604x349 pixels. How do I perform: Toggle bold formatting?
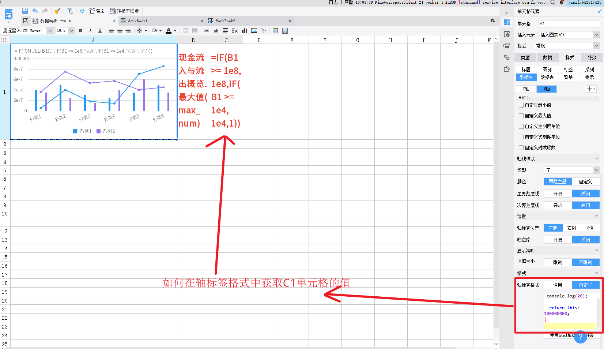click(81, 31)
